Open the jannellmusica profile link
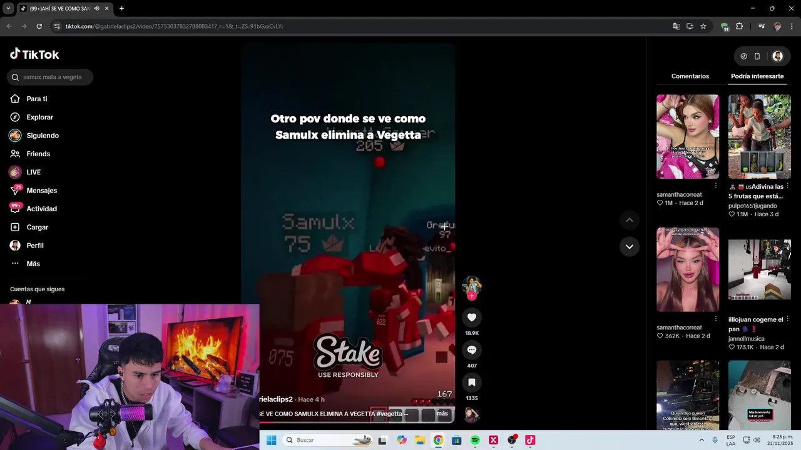Screen dimensions: 801x450 (x=747, y=339)
